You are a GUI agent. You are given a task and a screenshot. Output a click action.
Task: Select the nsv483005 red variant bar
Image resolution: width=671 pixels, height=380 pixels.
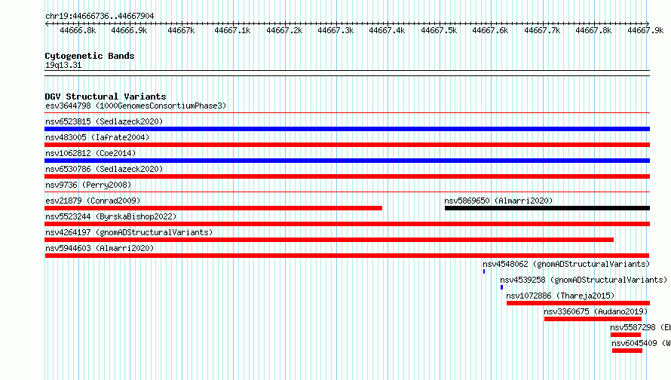click(347, 145)
